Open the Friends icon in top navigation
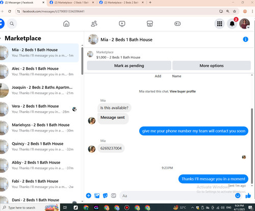 [x=94, y=23]
